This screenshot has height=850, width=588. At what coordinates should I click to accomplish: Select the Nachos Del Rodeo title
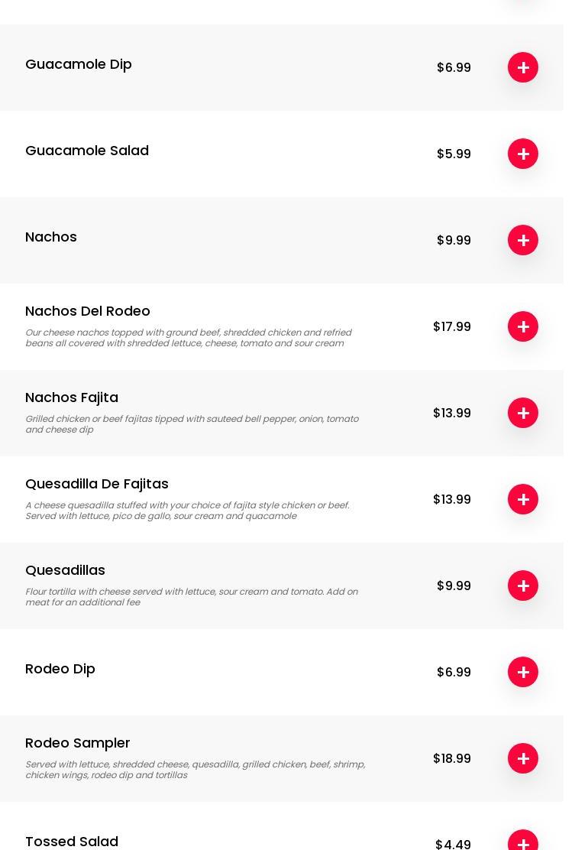tap(88, 311)
